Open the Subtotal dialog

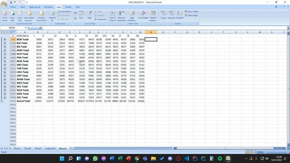(179, 15)
